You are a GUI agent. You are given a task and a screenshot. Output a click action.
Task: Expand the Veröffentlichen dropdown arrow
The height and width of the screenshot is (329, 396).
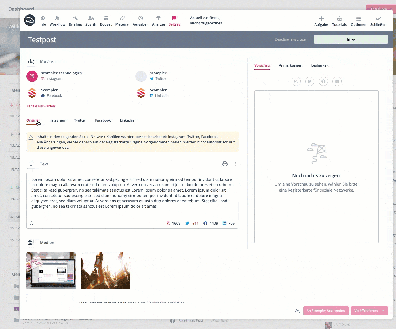point(384,311)
